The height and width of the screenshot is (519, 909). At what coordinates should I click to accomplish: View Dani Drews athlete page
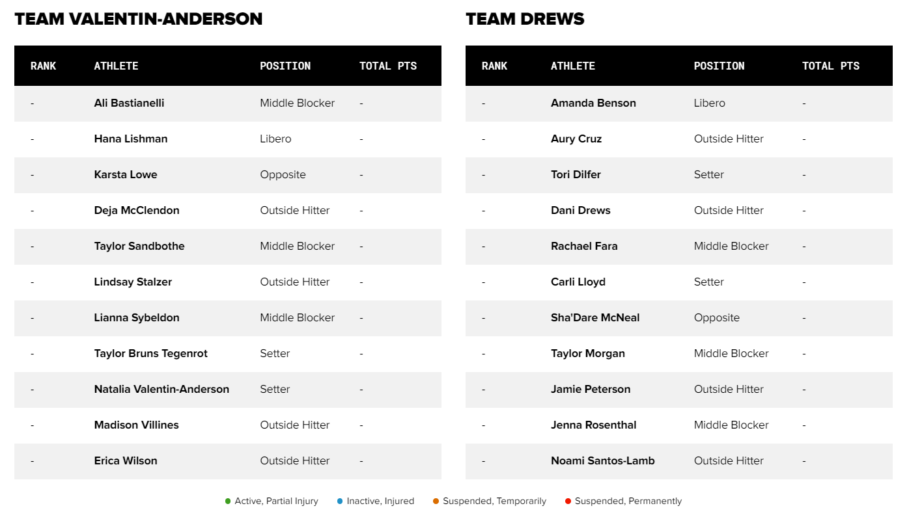coord(580,210)
